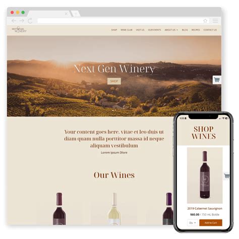Image resolution: width=239 pixels, height=239 pixels.
Task: Click the browser forward arrow
Action: (22, 21)
